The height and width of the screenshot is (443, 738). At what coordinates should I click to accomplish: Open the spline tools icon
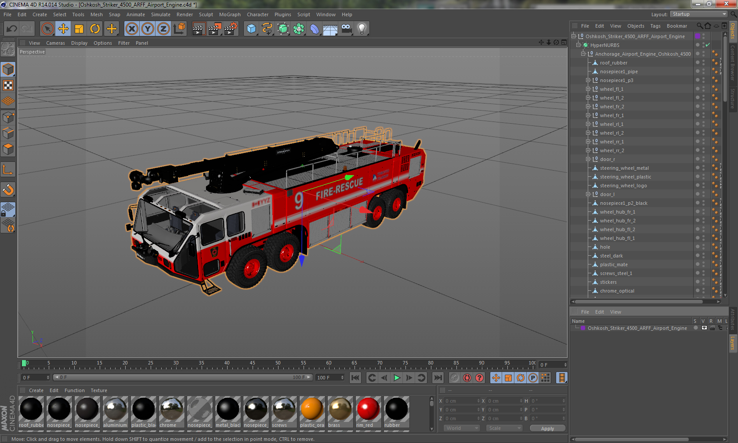267,29
